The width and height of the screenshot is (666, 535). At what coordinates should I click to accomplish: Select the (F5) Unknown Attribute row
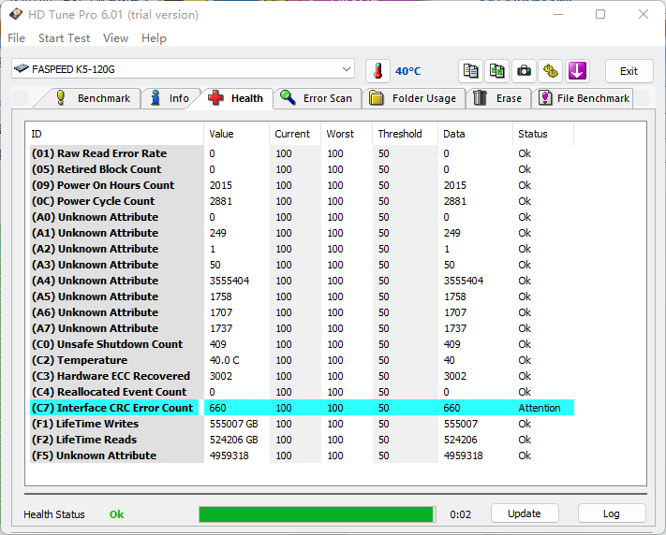click(302, 455)
